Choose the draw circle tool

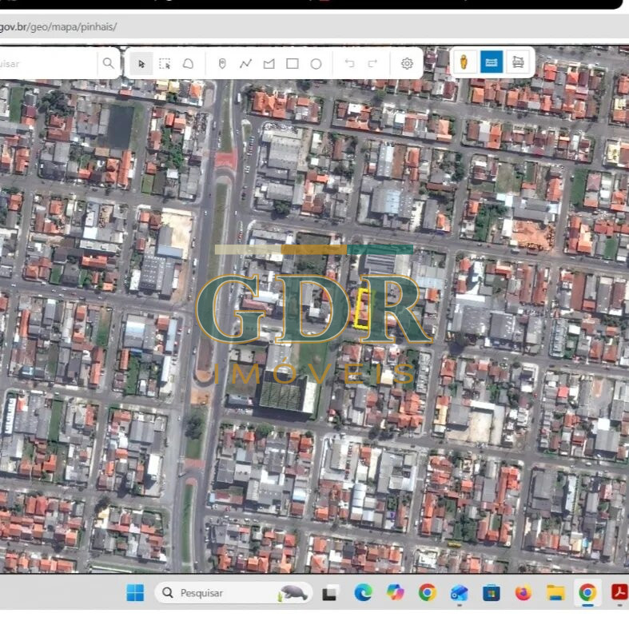[316, 64]
